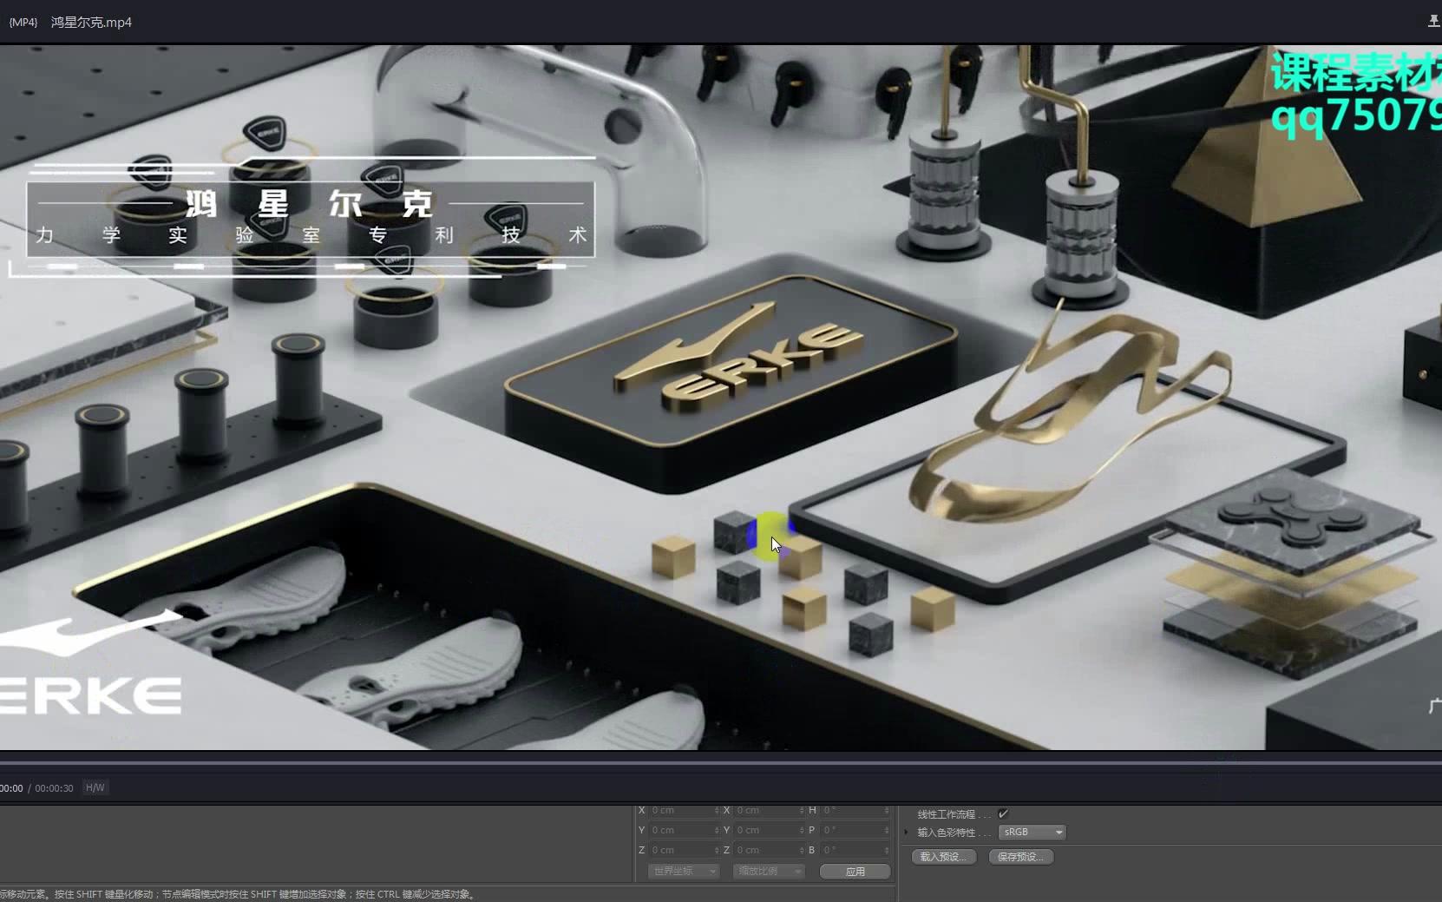The width and height of the screenshot is (1442, 902).
Task: Click the scale Z field
Action: click(x=770, y=850)
